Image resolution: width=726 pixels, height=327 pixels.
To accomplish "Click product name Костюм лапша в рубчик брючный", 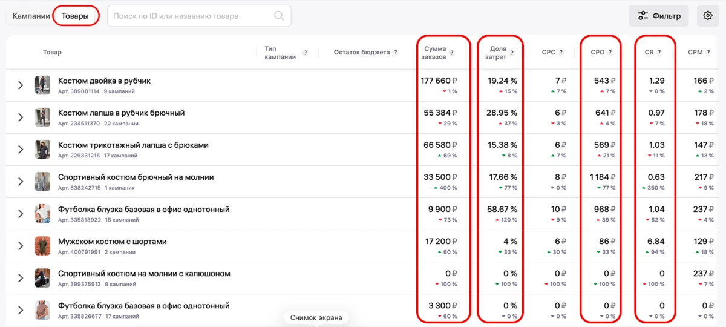I will tap(121, 113).
